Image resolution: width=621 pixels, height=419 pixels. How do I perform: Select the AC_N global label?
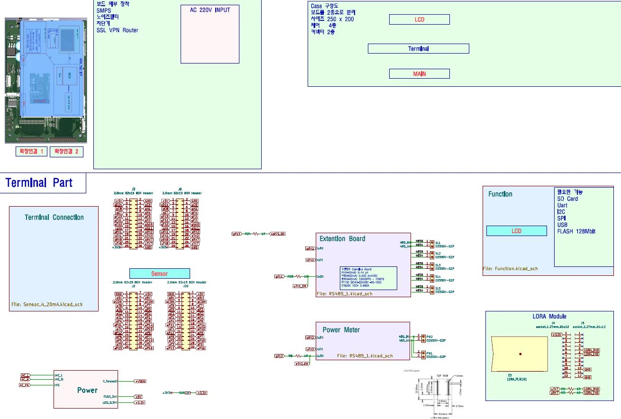(x=26, y=379)
